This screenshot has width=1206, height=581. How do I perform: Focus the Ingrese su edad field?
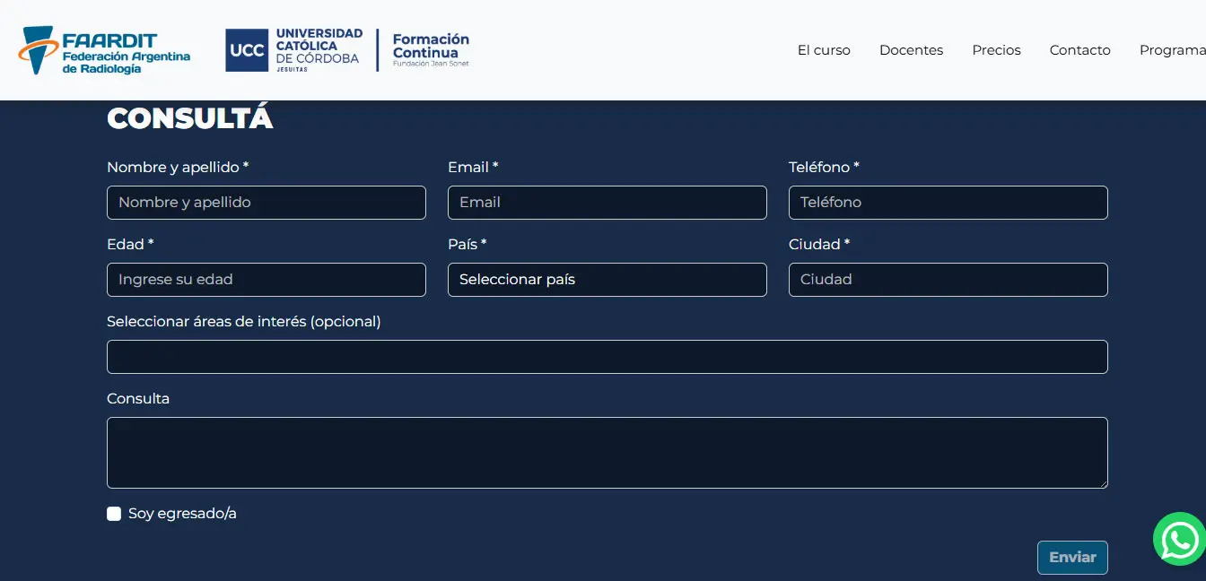pos(267,280)
